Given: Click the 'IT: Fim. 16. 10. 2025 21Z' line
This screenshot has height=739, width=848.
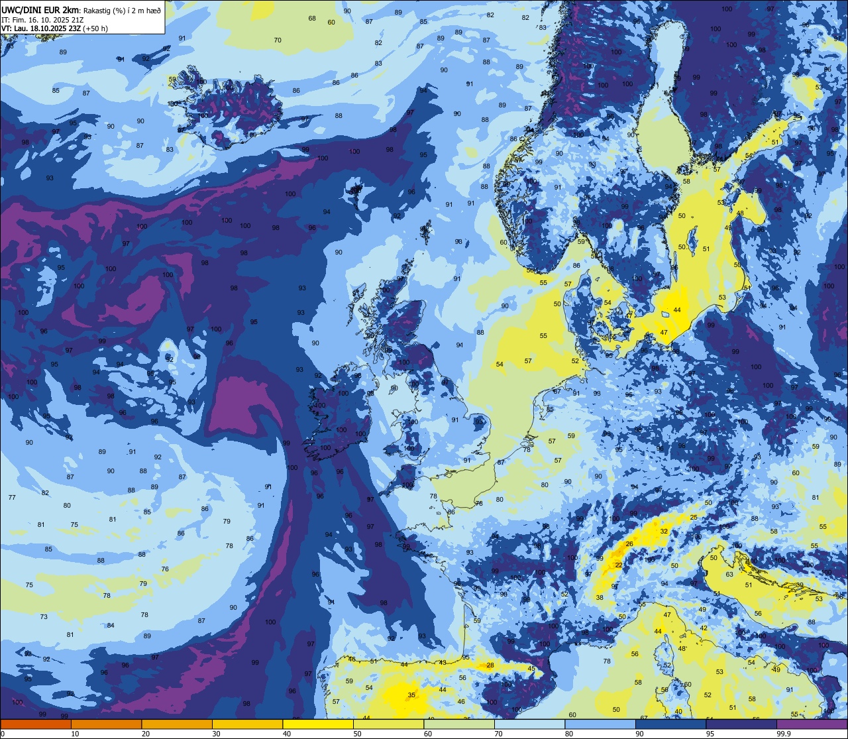Looking at the screenshot, I should tap(42, 19).
